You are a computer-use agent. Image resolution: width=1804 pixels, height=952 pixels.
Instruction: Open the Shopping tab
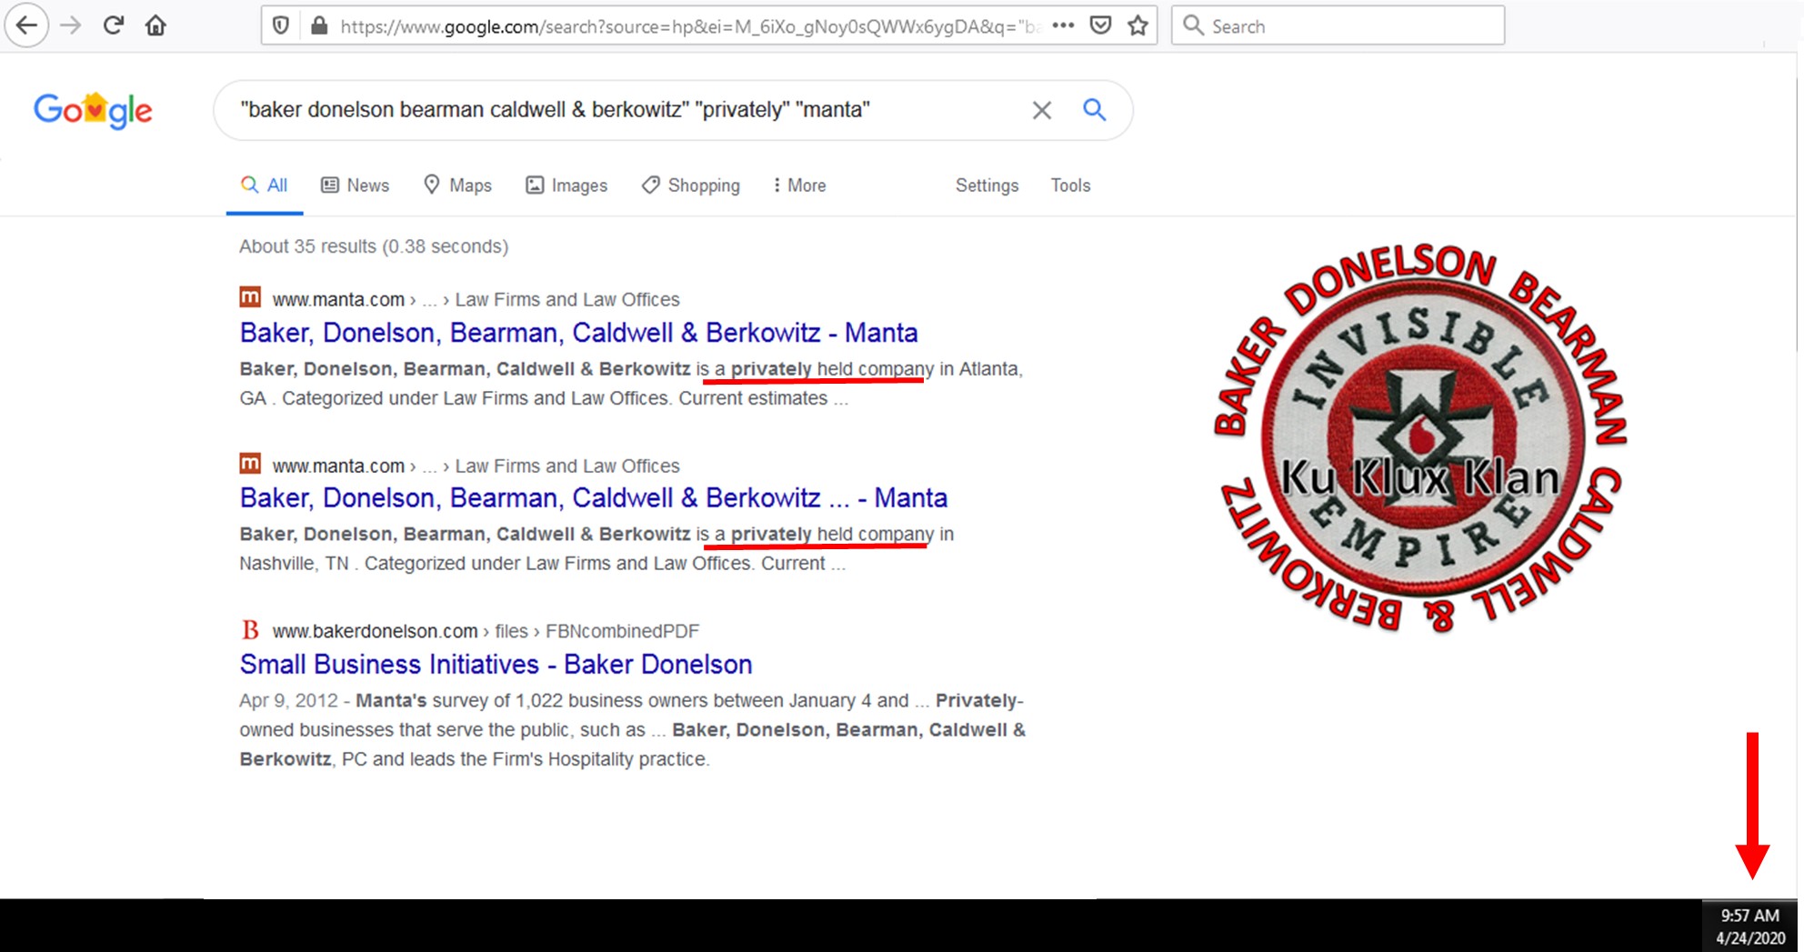pyautogui.click(x=690, y=185)
